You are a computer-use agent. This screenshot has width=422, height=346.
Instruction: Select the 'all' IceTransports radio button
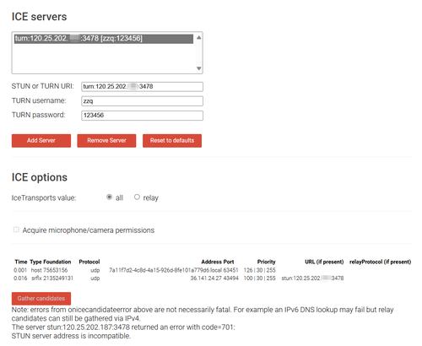point(110,197)
